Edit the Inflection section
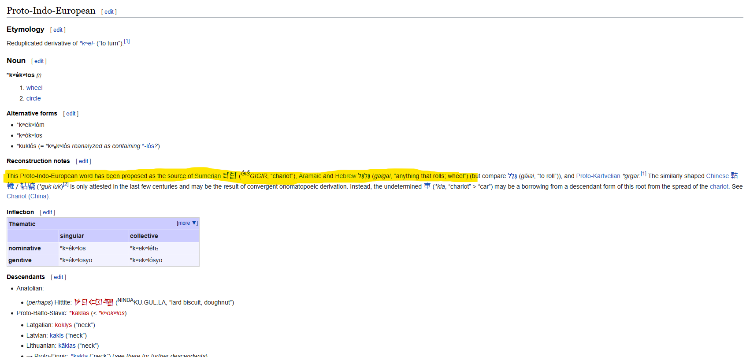 [47, 212]
